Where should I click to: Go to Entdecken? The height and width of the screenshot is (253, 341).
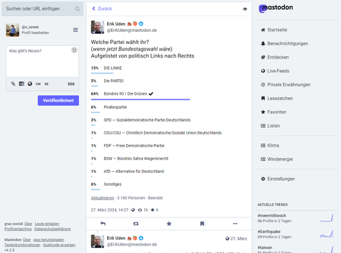coord(275,57)
